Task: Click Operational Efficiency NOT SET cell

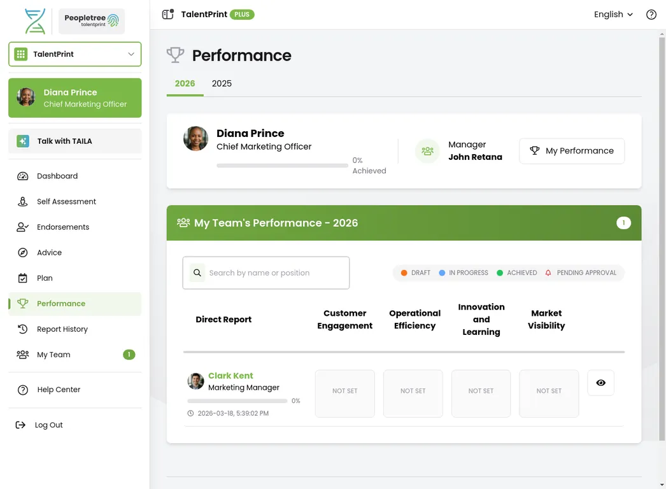Action: (x=413, y=393)
